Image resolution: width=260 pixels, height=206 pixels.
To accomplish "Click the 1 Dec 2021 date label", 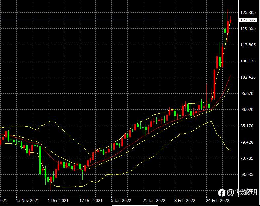I will click(58, 201).
